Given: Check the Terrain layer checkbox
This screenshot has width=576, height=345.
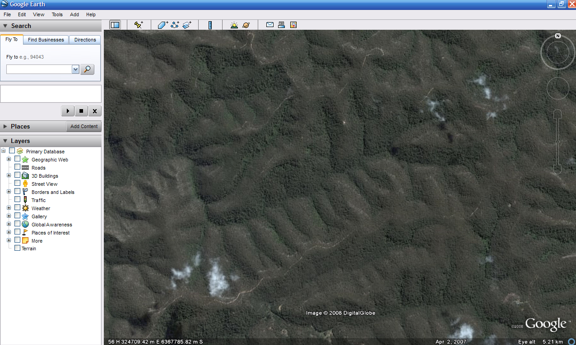Looking at the screenshot, I should 18,248.
